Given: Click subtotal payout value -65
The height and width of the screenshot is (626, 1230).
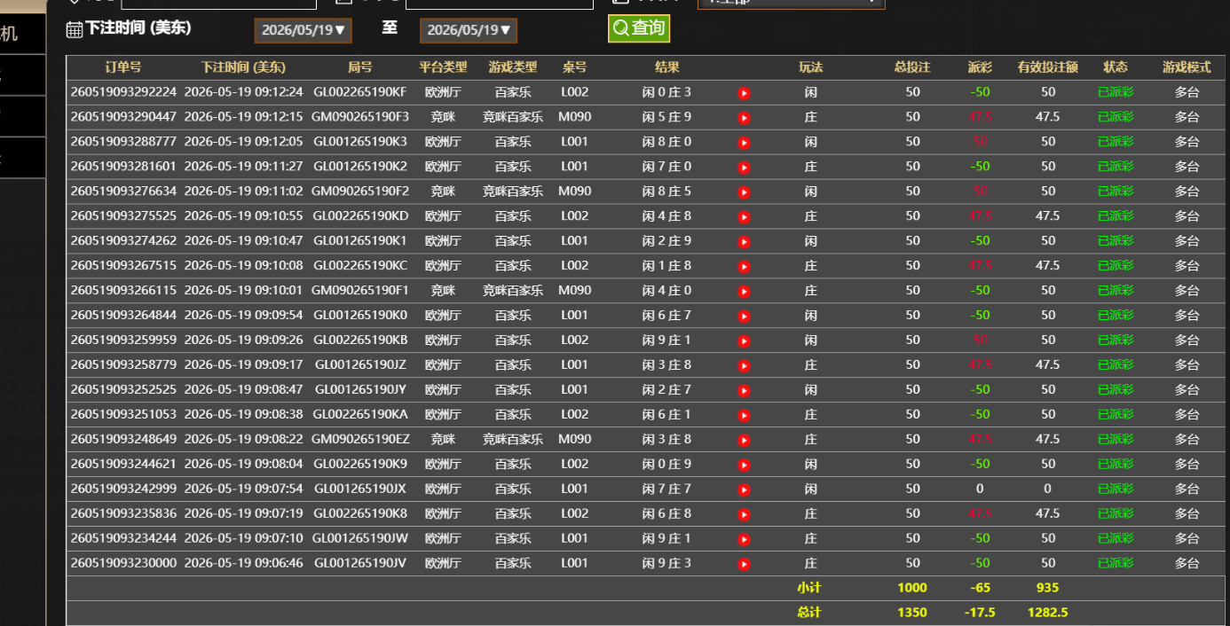Looking at the screenshot, I should pos(980,588).
